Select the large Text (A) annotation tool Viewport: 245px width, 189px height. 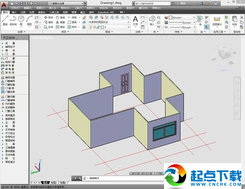(136, 21)
